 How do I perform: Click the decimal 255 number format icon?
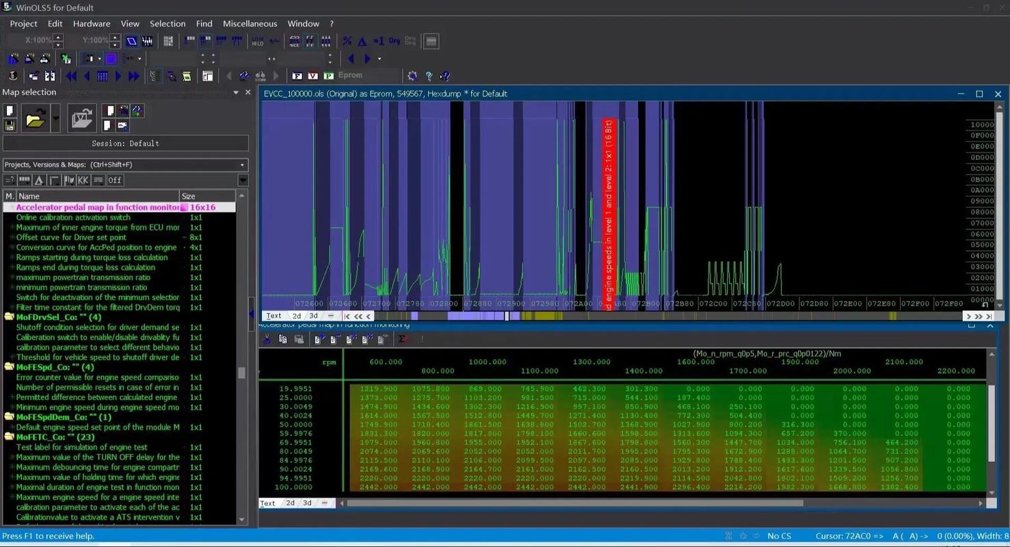click(x=295, y=41)
